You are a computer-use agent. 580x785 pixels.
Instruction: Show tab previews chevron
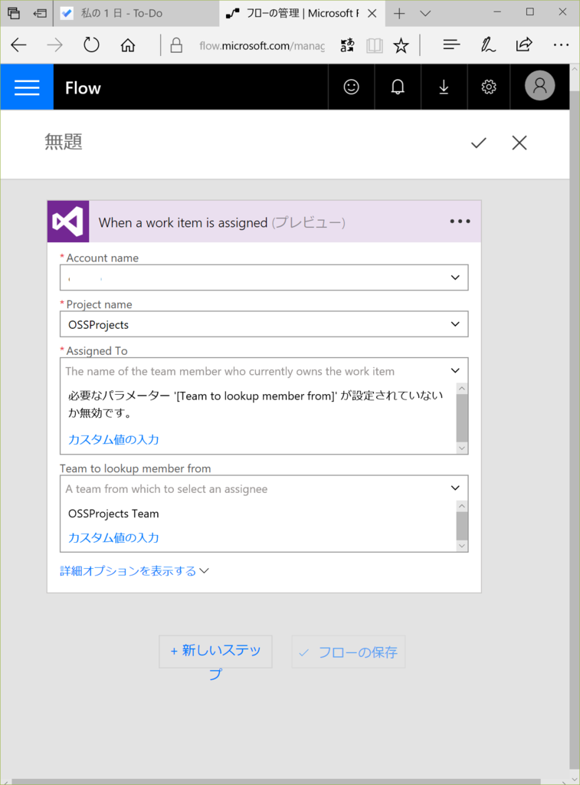(x=425, y=14)
